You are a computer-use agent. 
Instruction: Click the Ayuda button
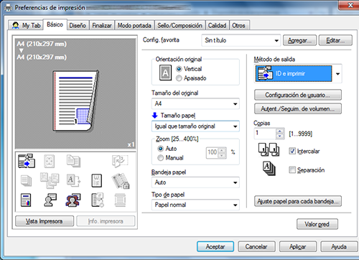339,246
